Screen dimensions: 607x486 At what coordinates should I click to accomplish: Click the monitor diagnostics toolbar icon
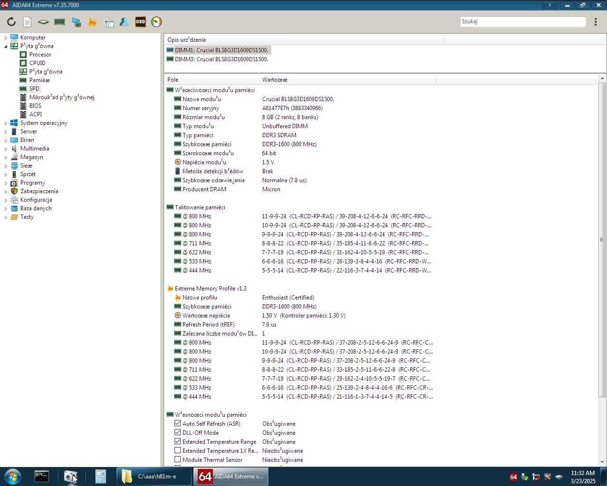(76, 22)
